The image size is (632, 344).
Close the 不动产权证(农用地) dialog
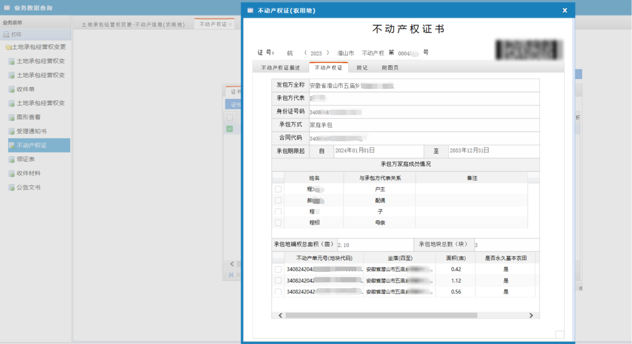pyautogui.click(x=564, y=10)
